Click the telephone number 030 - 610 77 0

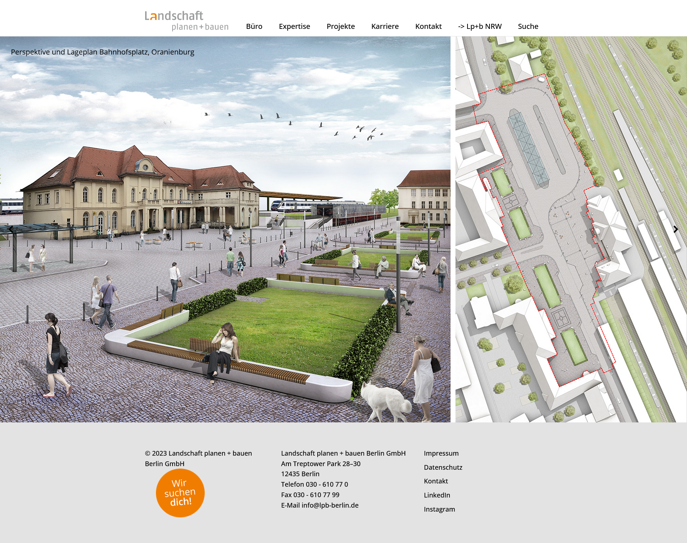click(x=327, y=484)
